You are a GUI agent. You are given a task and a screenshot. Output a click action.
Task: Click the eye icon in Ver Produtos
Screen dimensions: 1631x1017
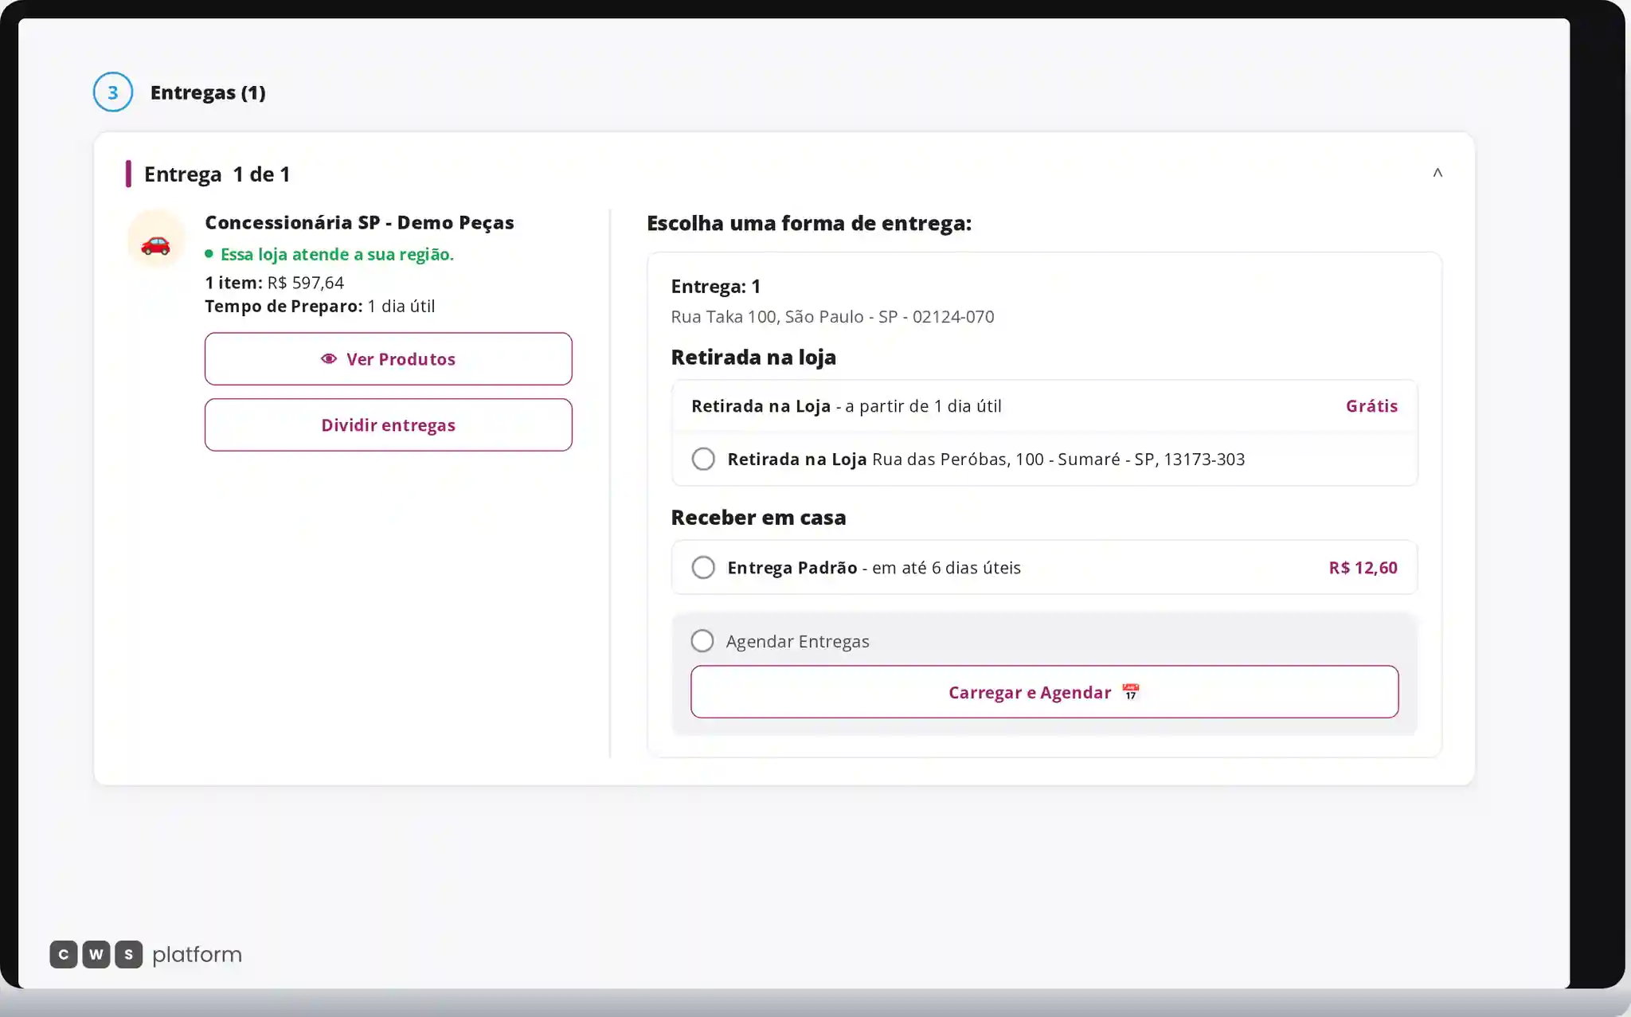point(328,359)
